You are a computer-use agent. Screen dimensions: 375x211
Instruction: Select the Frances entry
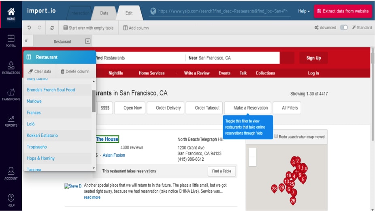tap(58, 112)
